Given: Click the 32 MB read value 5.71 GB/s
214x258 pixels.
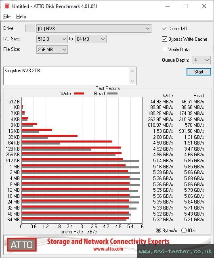Looking at the screenshot, I should 194,208.
